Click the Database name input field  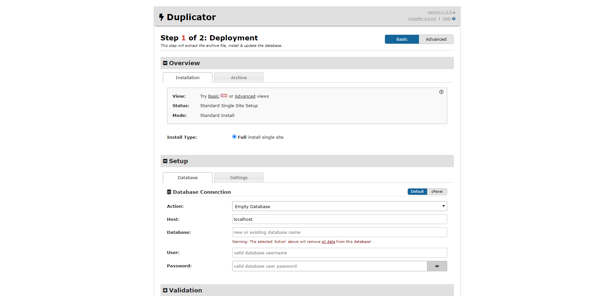[x=339, y=232]
